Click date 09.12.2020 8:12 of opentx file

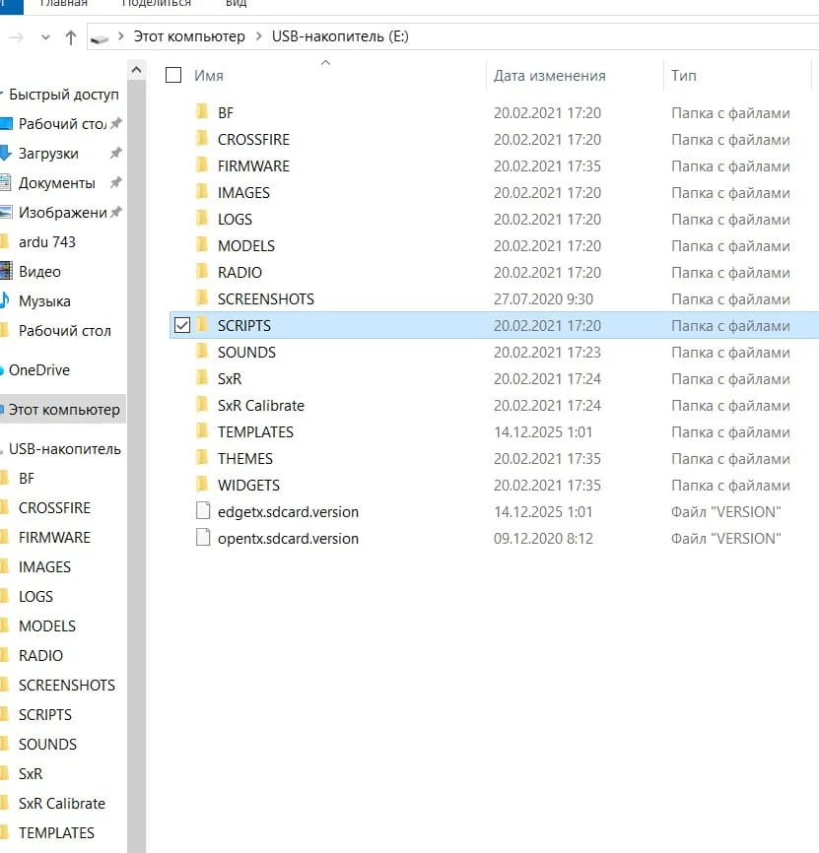tap(543, 538)
